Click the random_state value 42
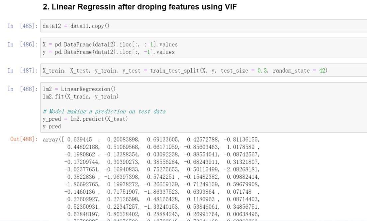This screenshot has height=221, width=367. (322, 70)
